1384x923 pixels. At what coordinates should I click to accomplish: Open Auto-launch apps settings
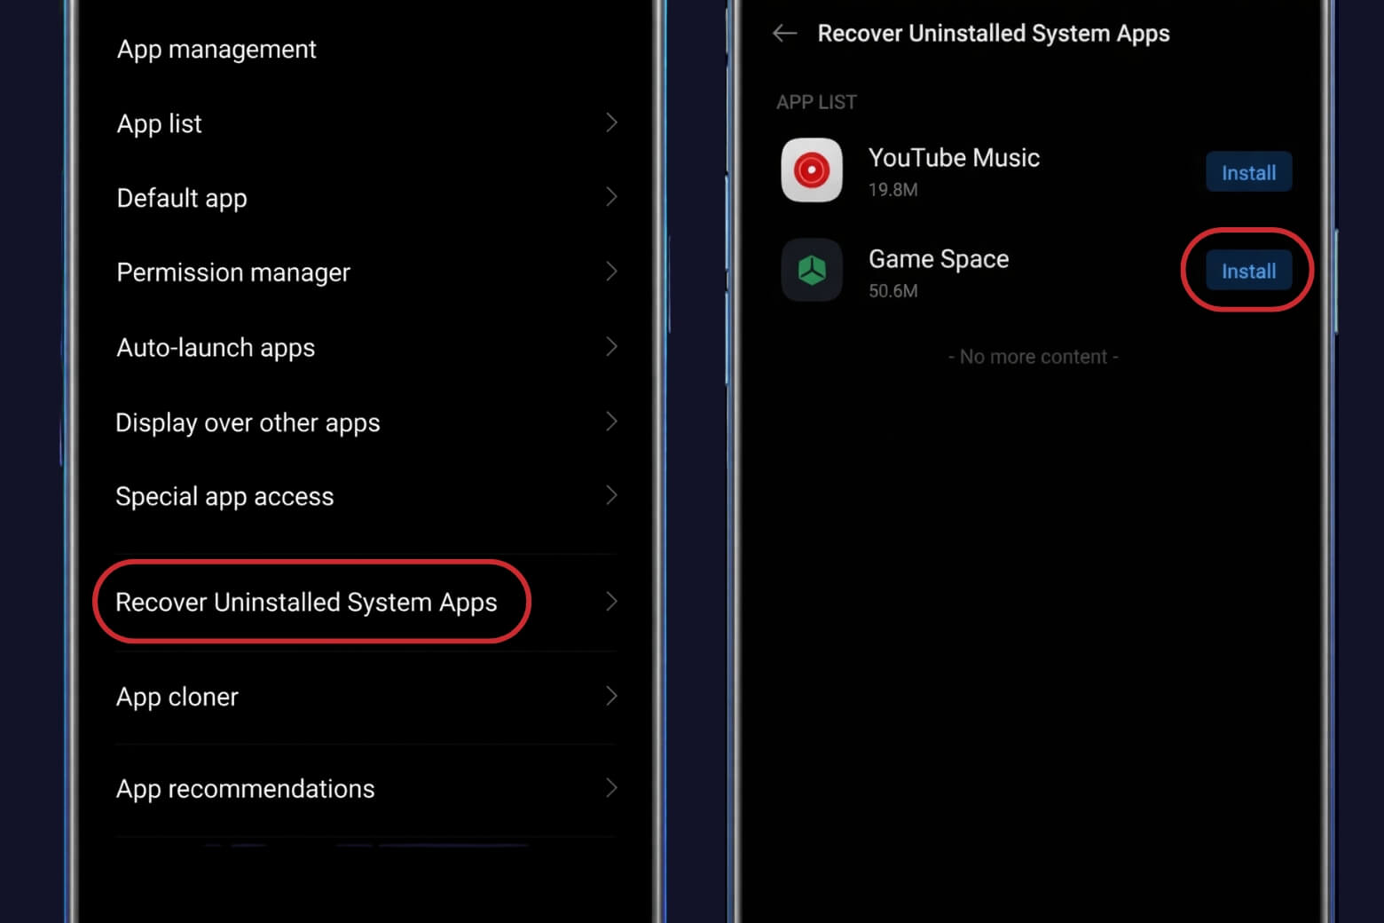point(216,347)
